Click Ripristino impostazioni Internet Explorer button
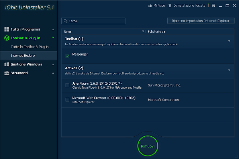 tap(201, 21)
